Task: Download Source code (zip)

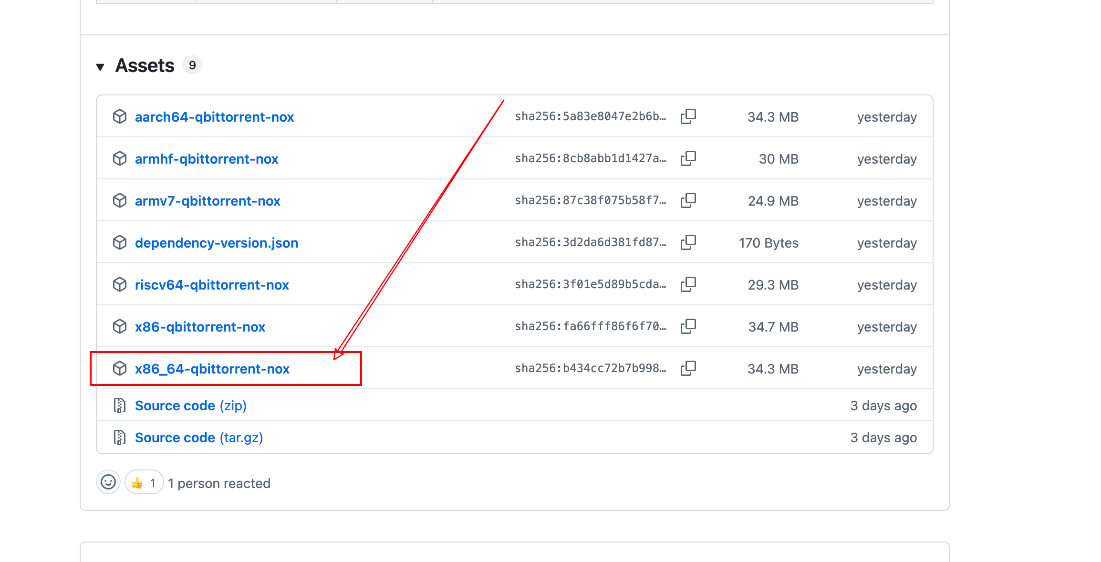Action: click(x=190, y=406)
